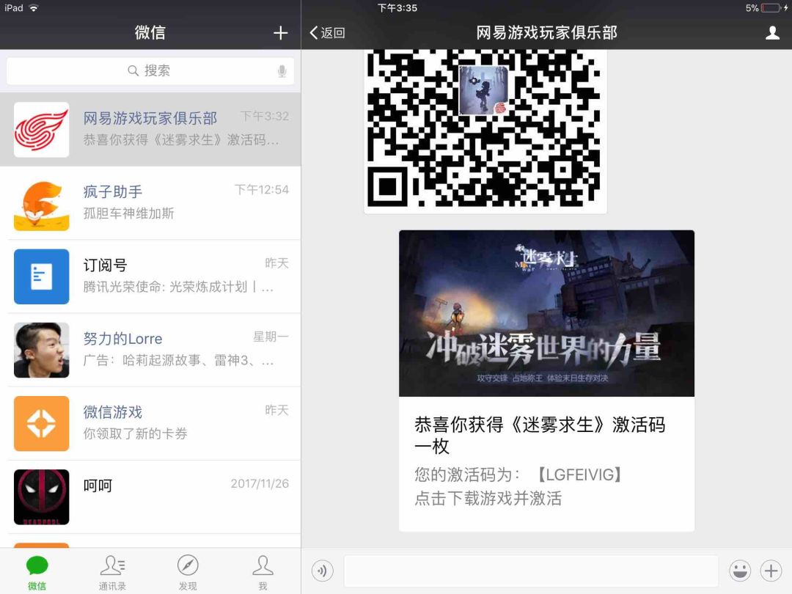The width and height of the screenshot is (792, 594).
Task: Open the 冲破迷雾世界的力量 banner image
Action: click(546, 313)
